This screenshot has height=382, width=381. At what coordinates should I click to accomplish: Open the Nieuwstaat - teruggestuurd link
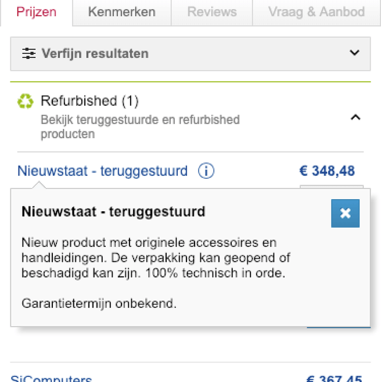point(102,171)
